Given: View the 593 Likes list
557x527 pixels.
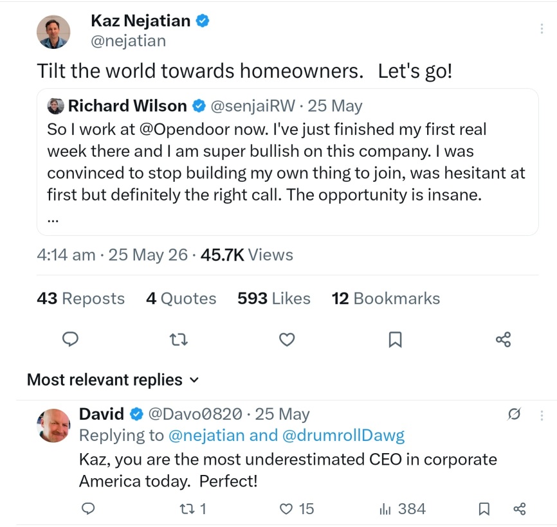Looking at the screenshot, I should (x=274, y=298).
